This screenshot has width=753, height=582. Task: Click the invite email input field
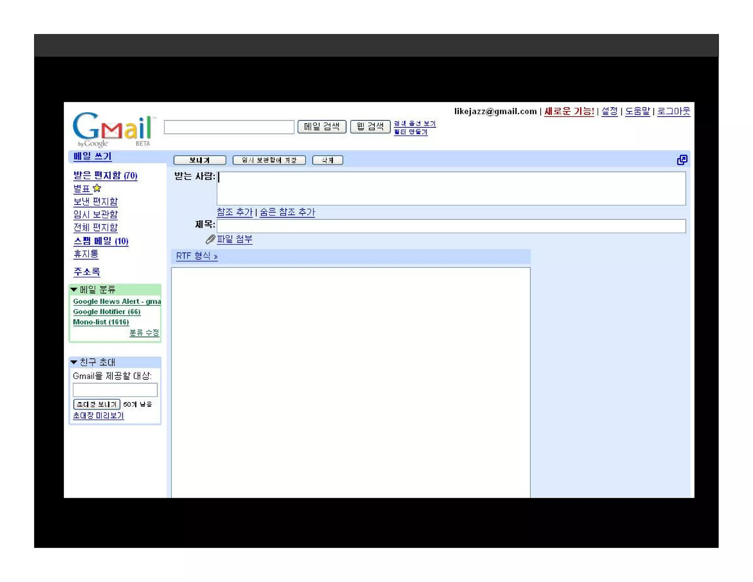[x=115, y=390]
